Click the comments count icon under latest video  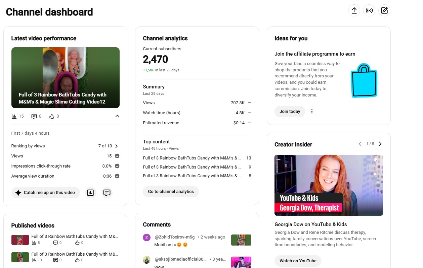click(34, 116)
